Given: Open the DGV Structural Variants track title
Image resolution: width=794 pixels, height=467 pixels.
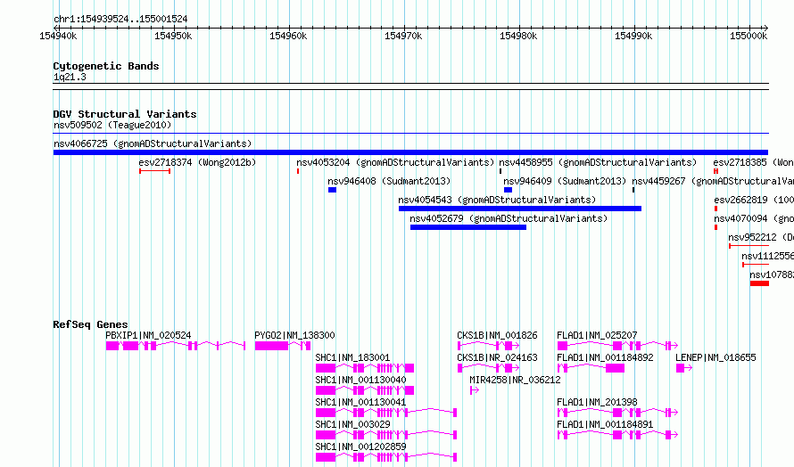Looking at the screenshot, I should click(125, 114).
